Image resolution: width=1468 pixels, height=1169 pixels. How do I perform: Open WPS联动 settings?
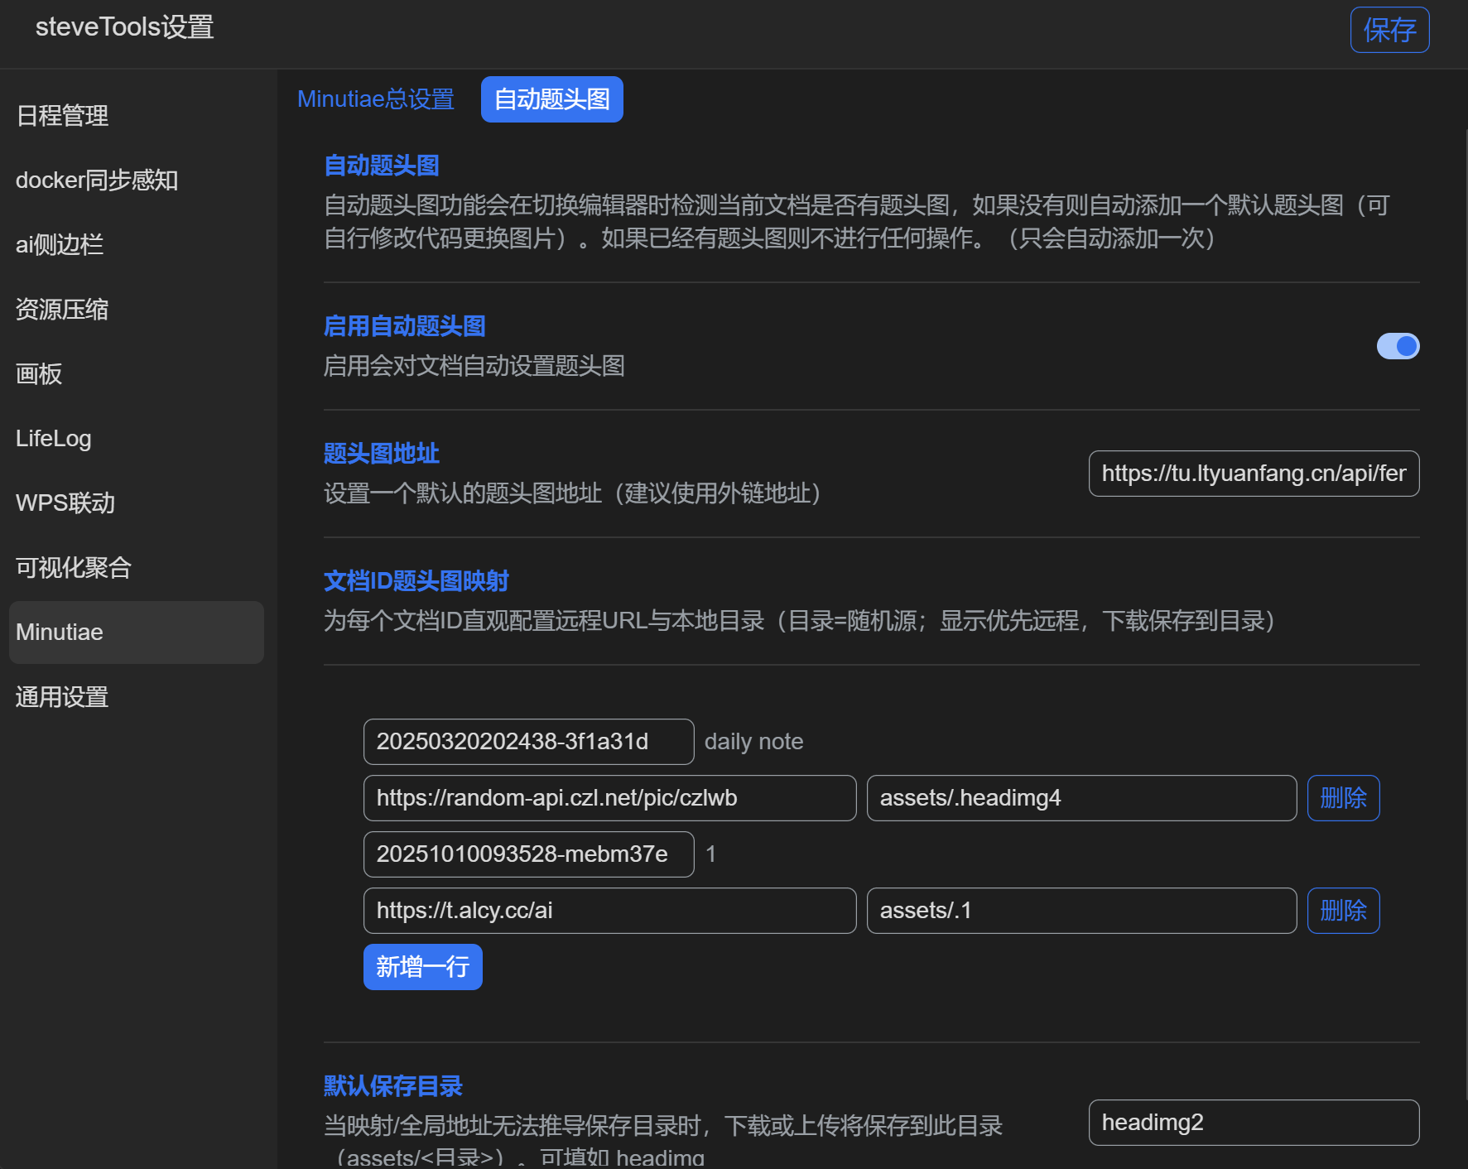(x=65, y=503)
